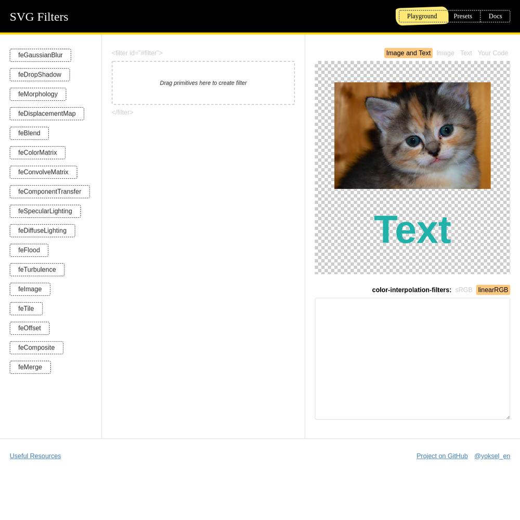Image resolution: width=520 pixels, height=520 pixels.
Task: Select the feComposite primitive
Action: click(x=36, y=347)
